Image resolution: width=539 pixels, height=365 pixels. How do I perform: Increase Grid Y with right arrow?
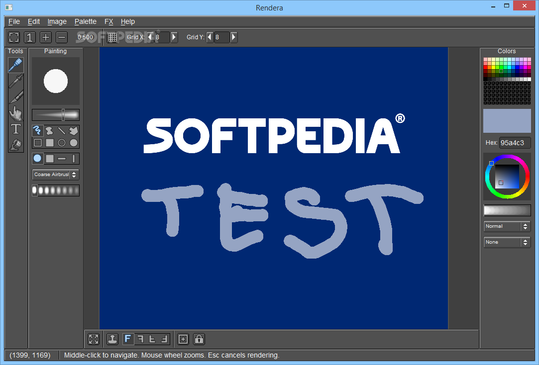click(x=234, y=37)
